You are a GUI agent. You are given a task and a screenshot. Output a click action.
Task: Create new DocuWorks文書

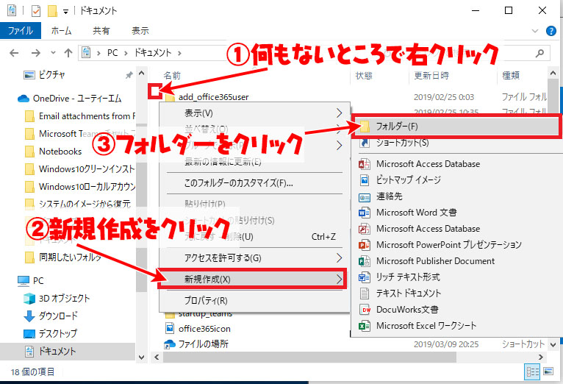click(456, 309)
